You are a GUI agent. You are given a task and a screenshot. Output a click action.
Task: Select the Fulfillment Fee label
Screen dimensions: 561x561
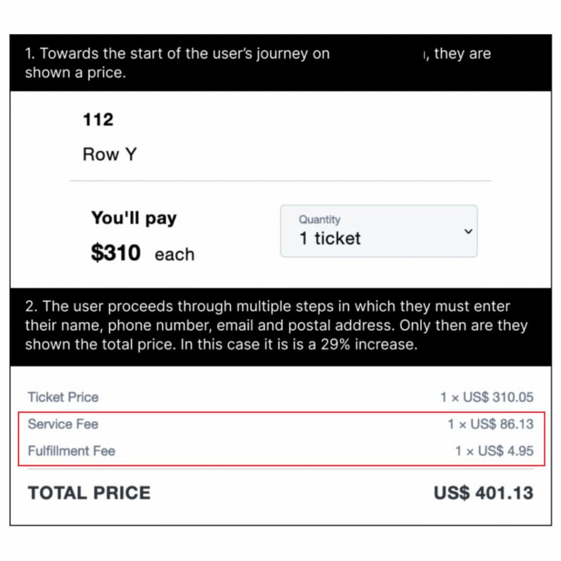71,451
